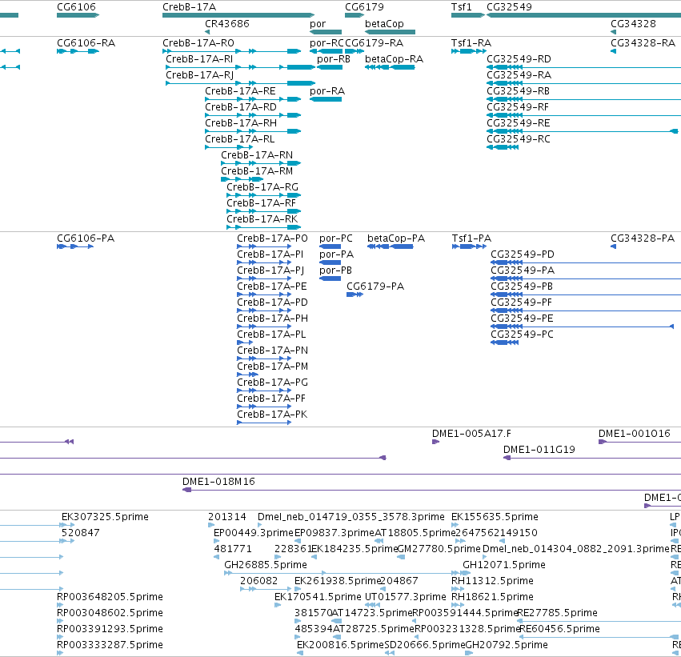Click the CrebB-17A gene span
The width and height of the screenshot is (681, 657).
(x=238, y=15)
